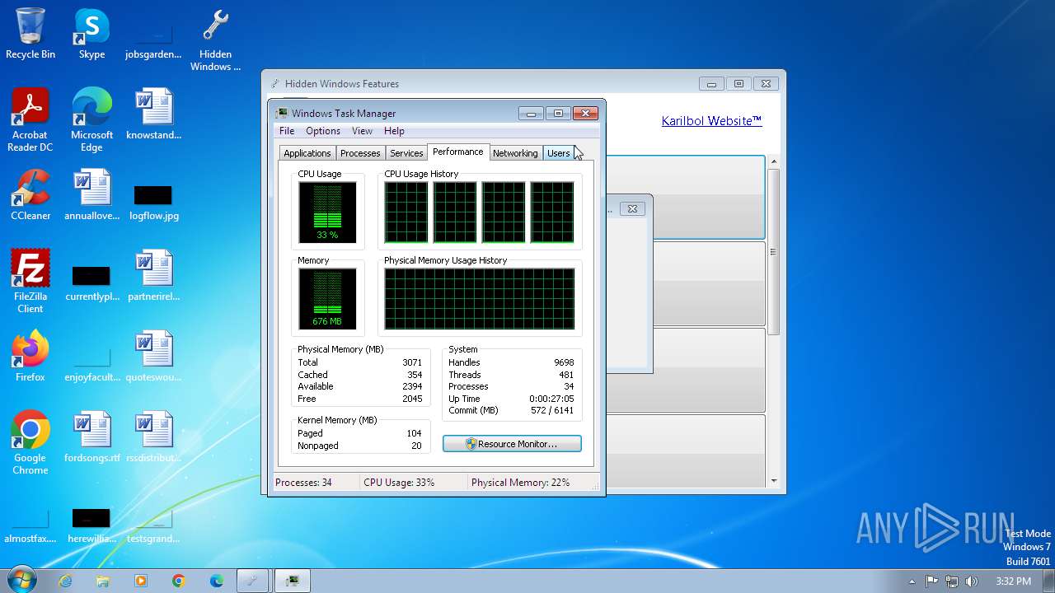Open logflow.jpg image file
The image size is (1055, 593).
click(x=153, y=203)
